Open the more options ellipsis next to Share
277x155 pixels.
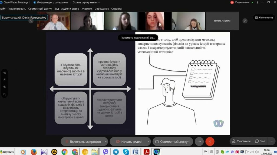(199, 142)
